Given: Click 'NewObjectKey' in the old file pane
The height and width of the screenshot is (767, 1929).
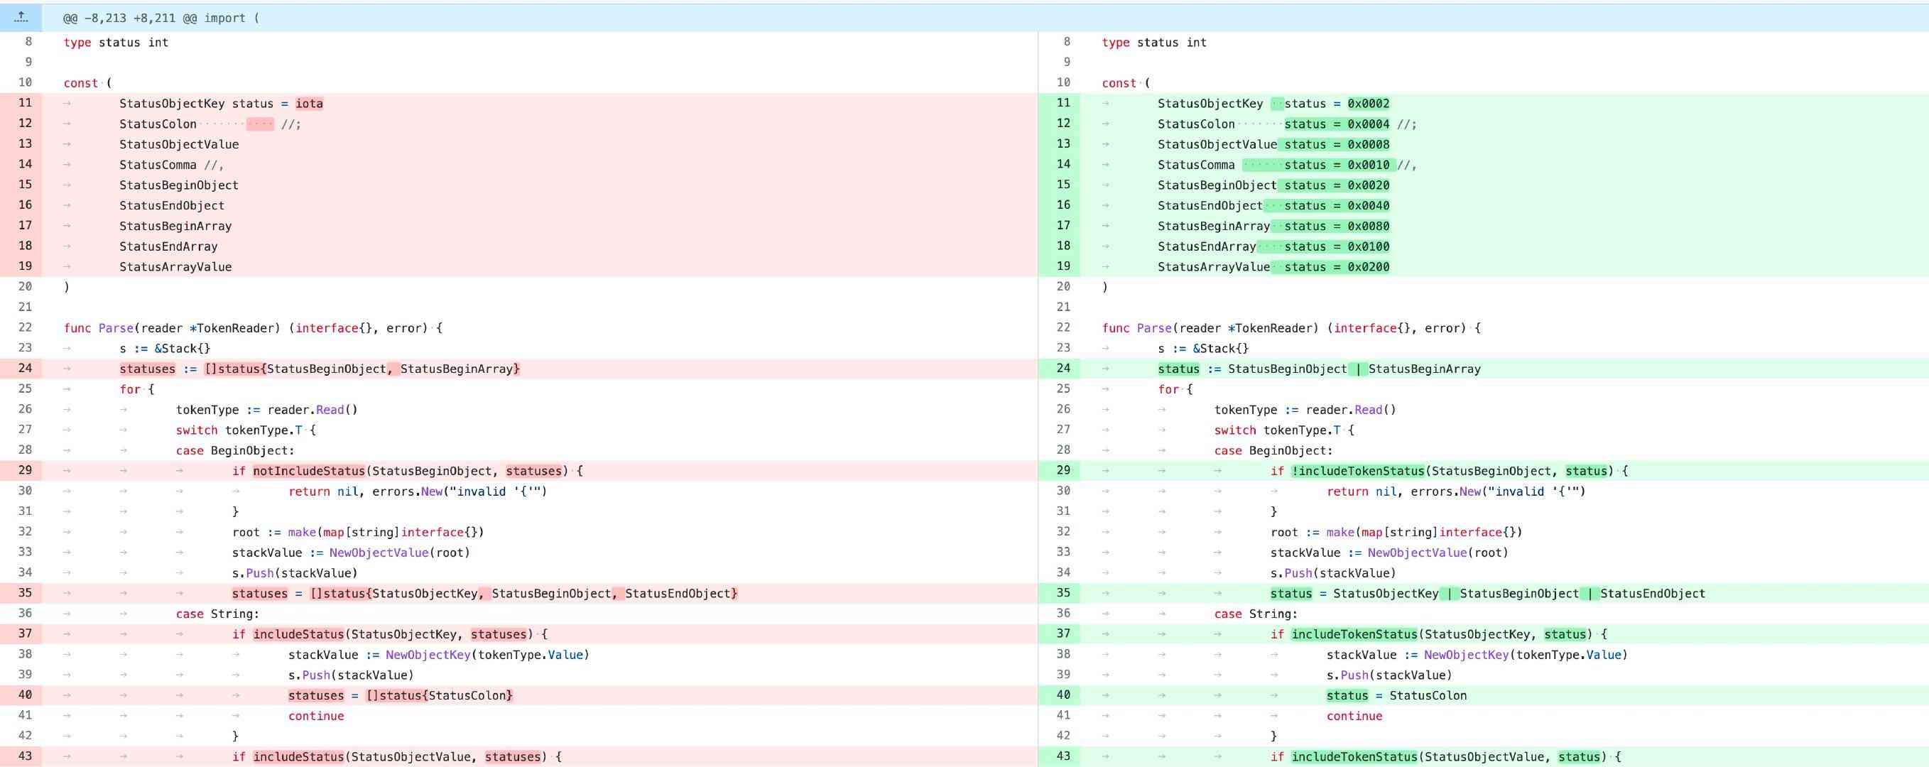Looking at the screenshot, I should click(x=426, y=655).
